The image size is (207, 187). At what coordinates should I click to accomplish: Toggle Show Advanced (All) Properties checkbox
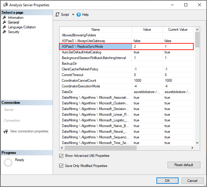click(x=61, y=156)
